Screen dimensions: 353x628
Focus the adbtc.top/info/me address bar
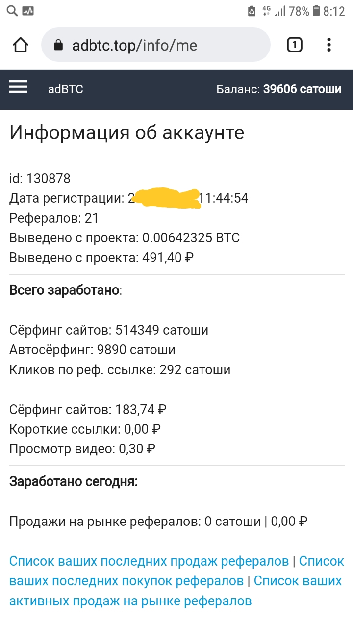pos(156,45)
